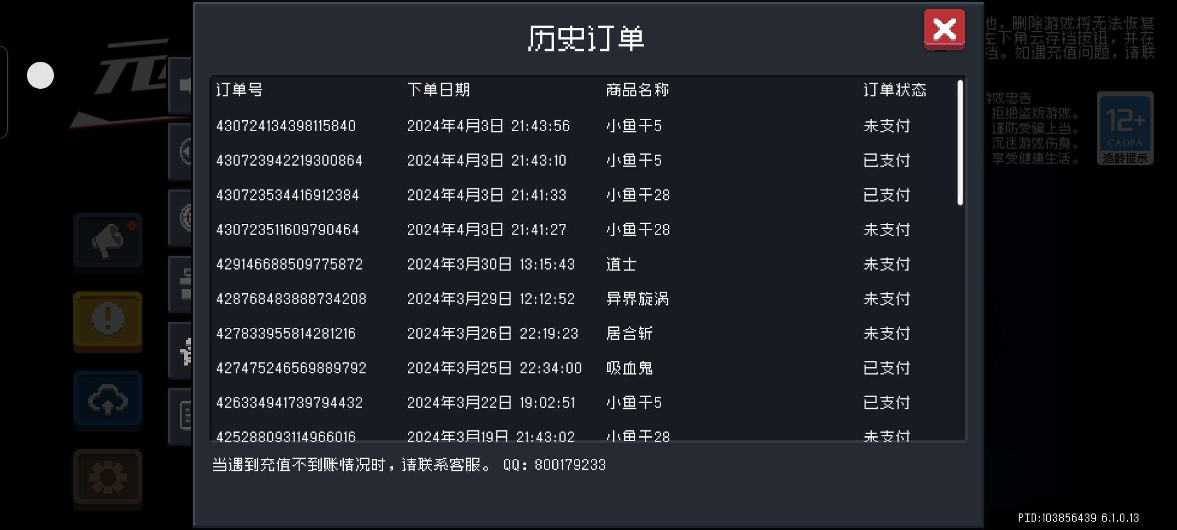Click the 订单号 column header

coord(239,90)
